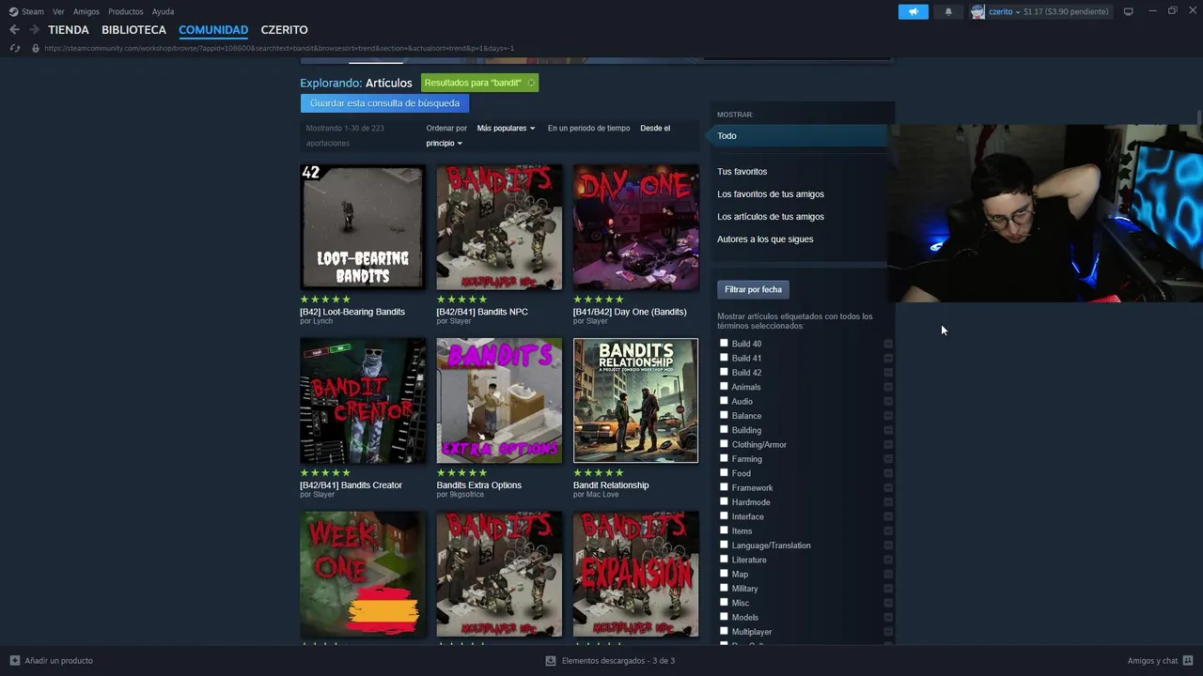The height and width of the screenshot is (676, 1203).
Task: Check the Hardmode tag checkbox
Action: tap(724, 501)
